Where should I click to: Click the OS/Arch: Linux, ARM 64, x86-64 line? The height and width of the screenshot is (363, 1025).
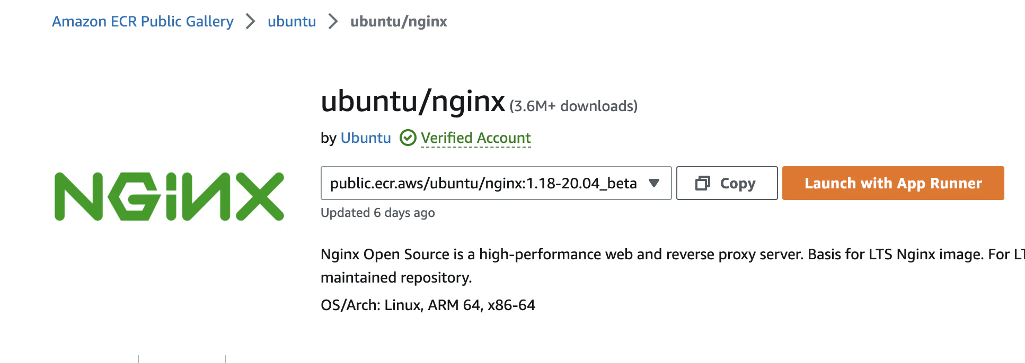[x=428, y=305]
